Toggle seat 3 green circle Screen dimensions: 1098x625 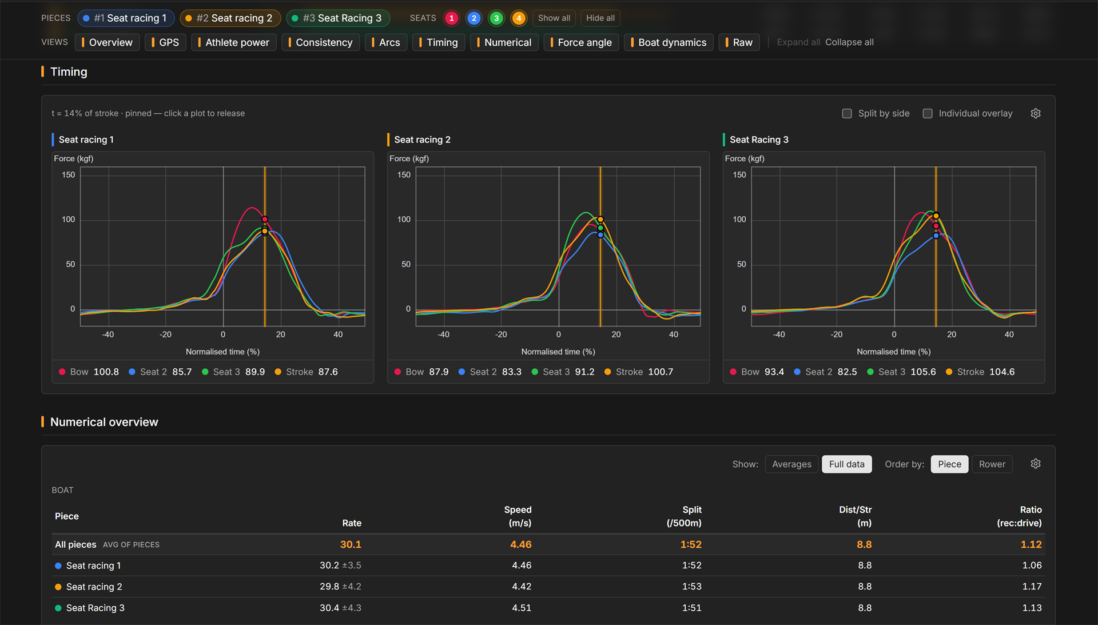(496, 18)
